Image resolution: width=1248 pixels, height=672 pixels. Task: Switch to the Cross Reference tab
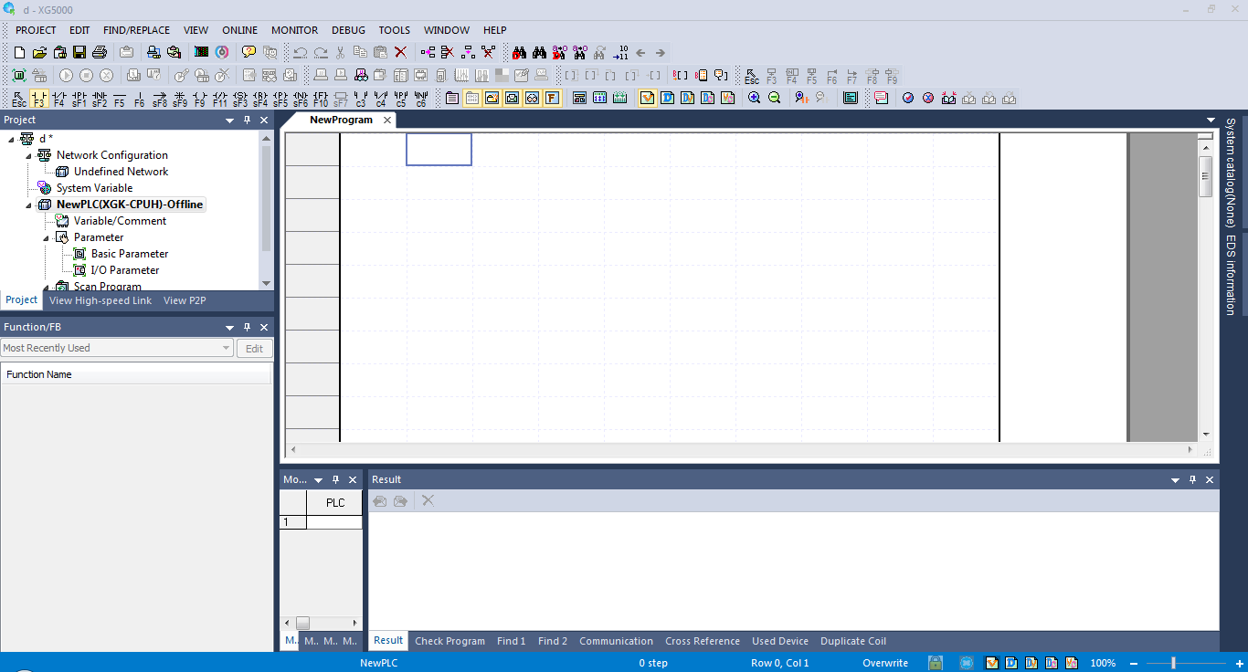703,641
